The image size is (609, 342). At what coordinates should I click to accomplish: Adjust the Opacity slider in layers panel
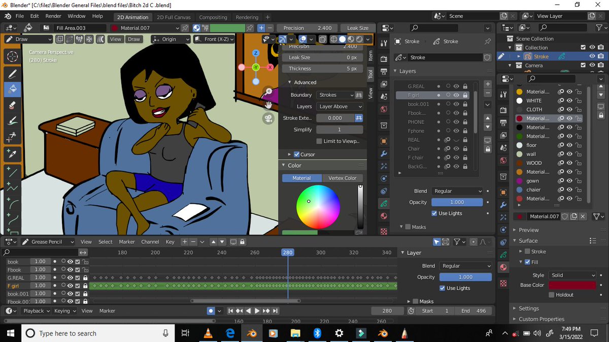coord(457,202)
